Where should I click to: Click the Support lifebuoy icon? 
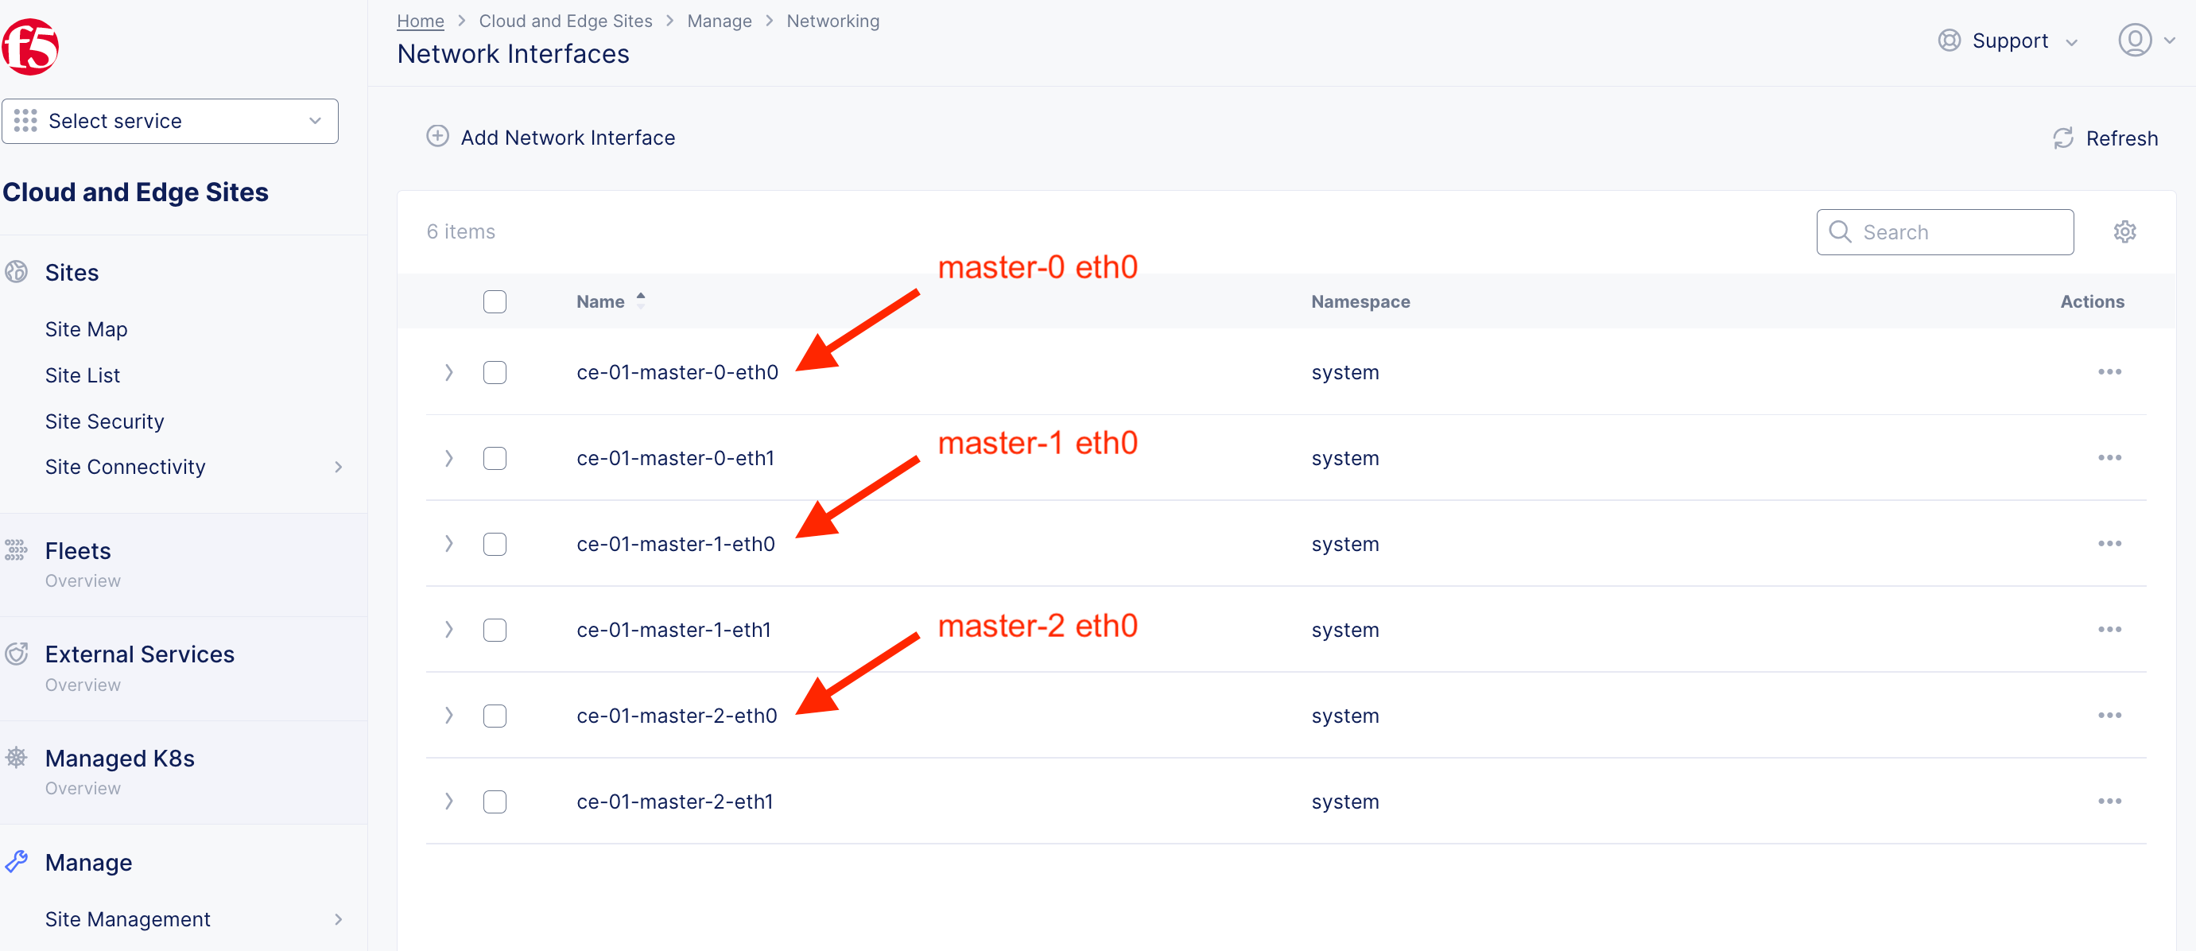(x=1949, y=40)
